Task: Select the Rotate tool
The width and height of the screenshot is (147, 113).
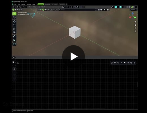Action: (x=14, y=25)
